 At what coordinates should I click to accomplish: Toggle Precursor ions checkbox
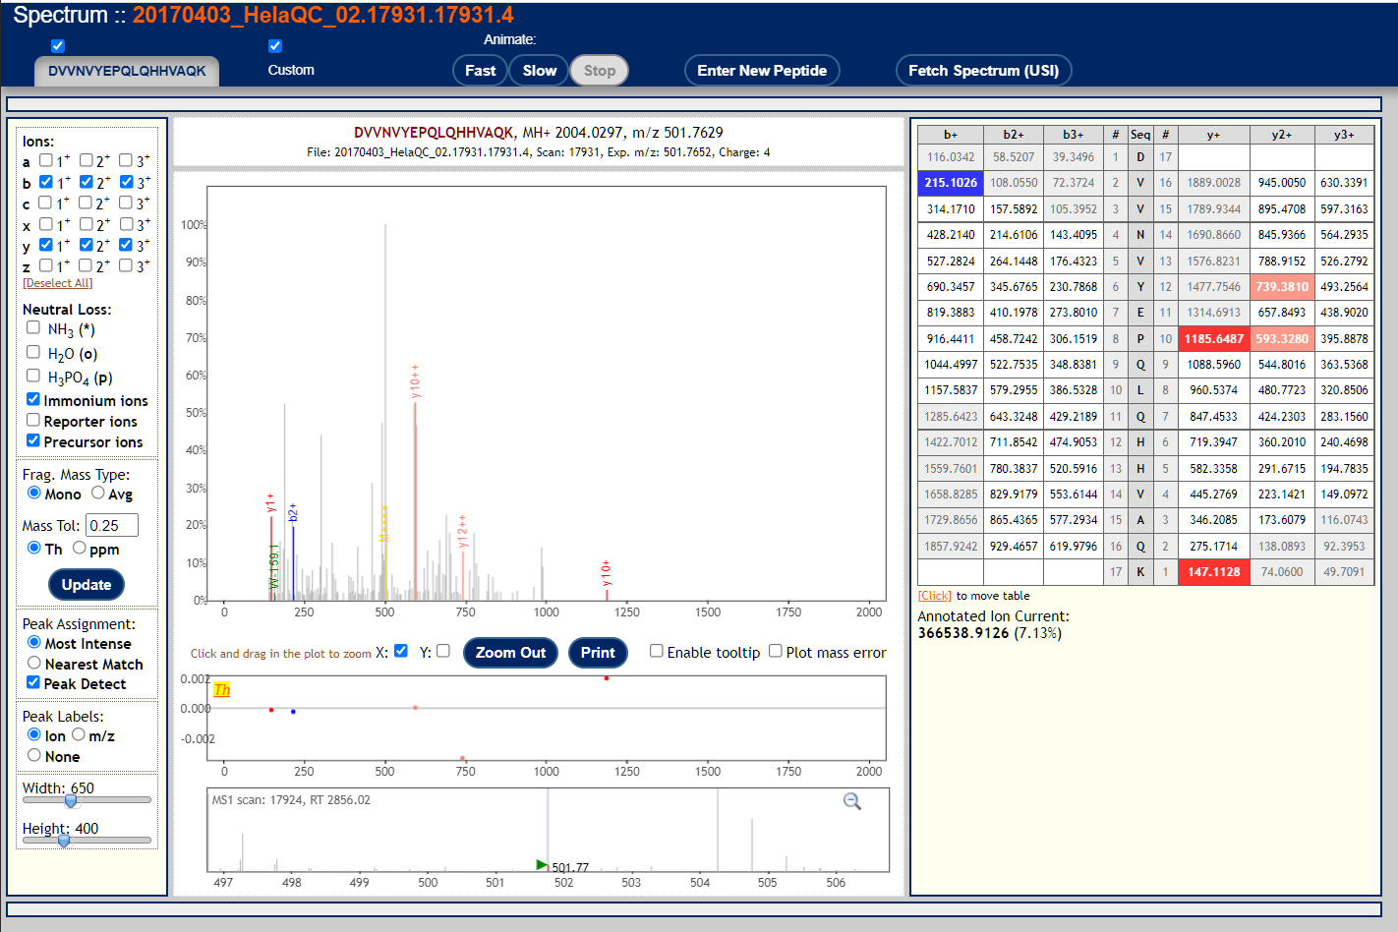click(x=33, y=440)
